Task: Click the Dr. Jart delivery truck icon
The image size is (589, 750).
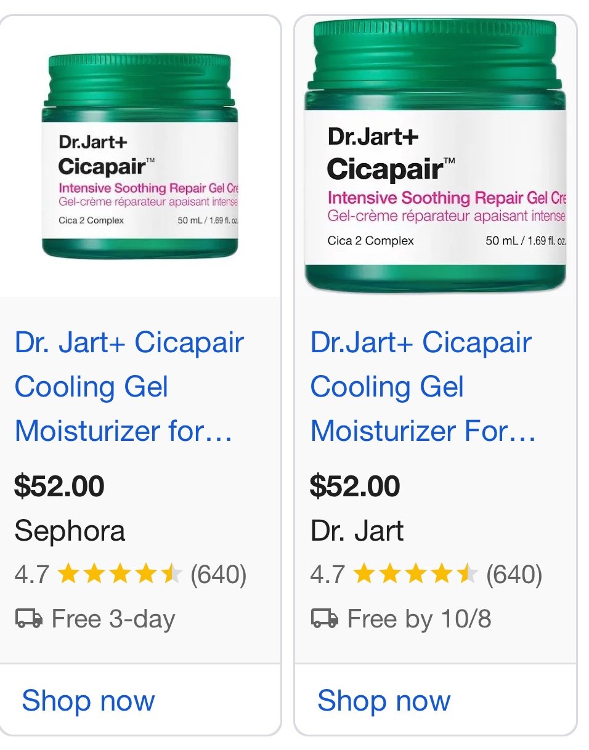Action: point(324,618)
